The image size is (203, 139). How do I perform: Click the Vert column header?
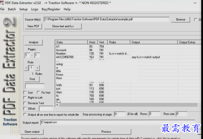(102, 42)
